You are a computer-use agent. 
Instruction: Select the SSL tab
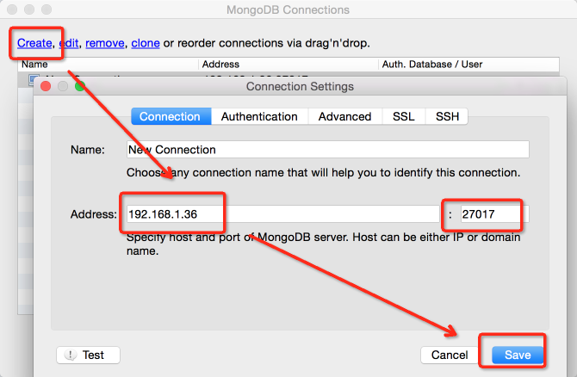tap(404, 116)
